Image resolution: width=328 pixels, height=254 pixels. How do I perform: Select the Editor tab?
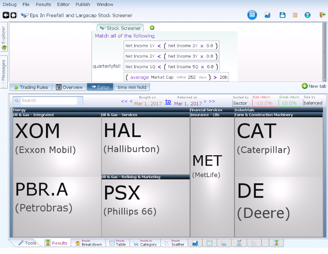[x=100, y=87]
